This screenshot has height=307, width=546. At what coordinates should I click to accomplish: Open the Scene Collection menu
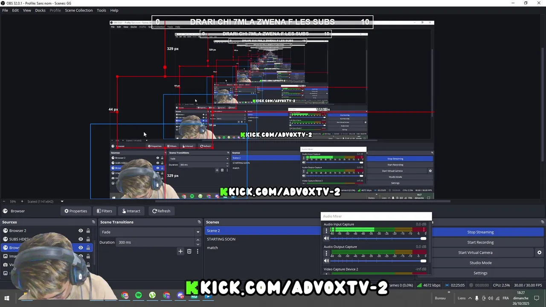[x=78, y=10]
